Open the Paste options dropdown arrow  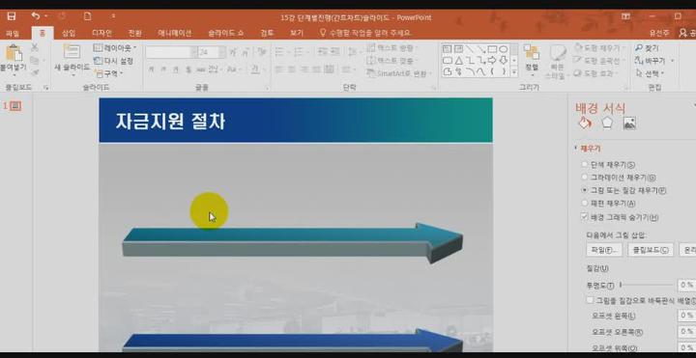(14, 76)
